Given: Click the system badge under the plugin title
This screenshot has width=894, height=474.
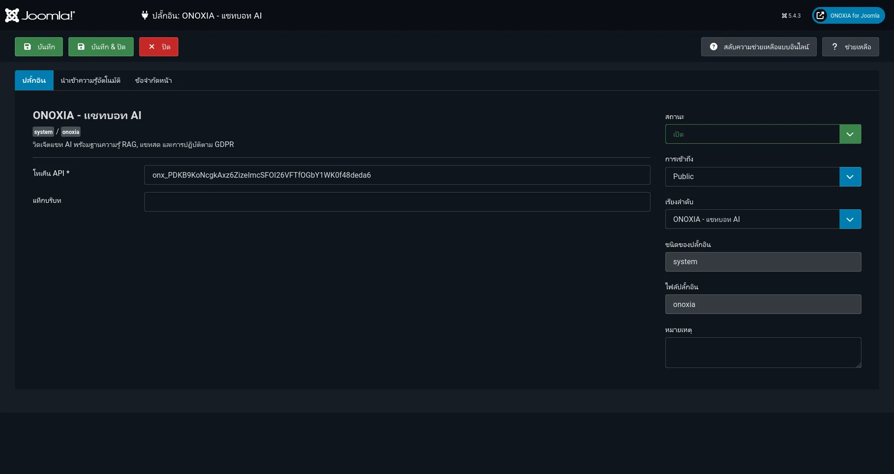Looking at the screenshot, I should click(x=43, y=132).
